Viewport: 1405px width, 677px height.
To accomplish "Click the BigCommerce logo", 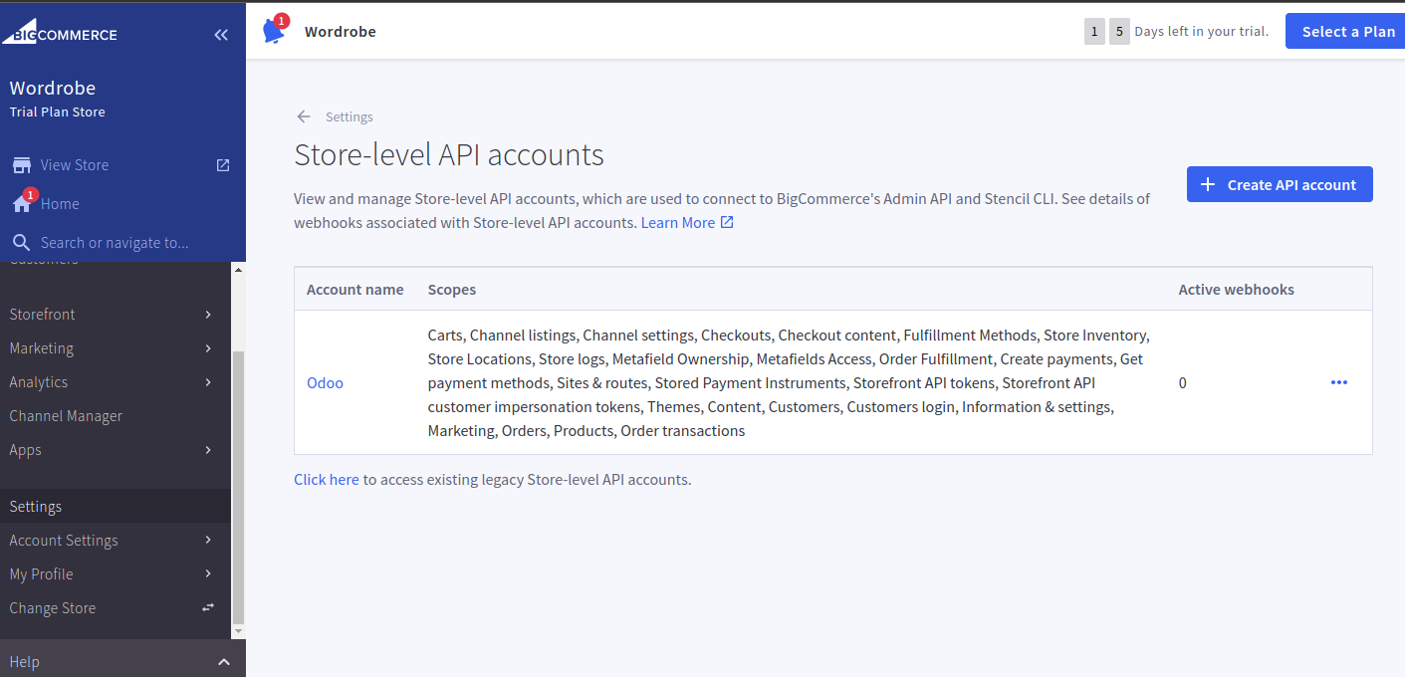I will (x=60, y=32).
